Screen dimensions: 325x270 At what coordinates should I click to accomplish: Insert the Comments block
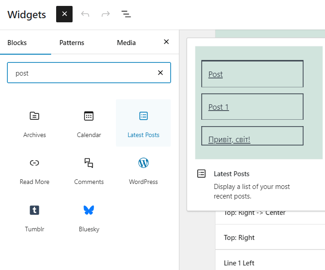click(89, 170)
